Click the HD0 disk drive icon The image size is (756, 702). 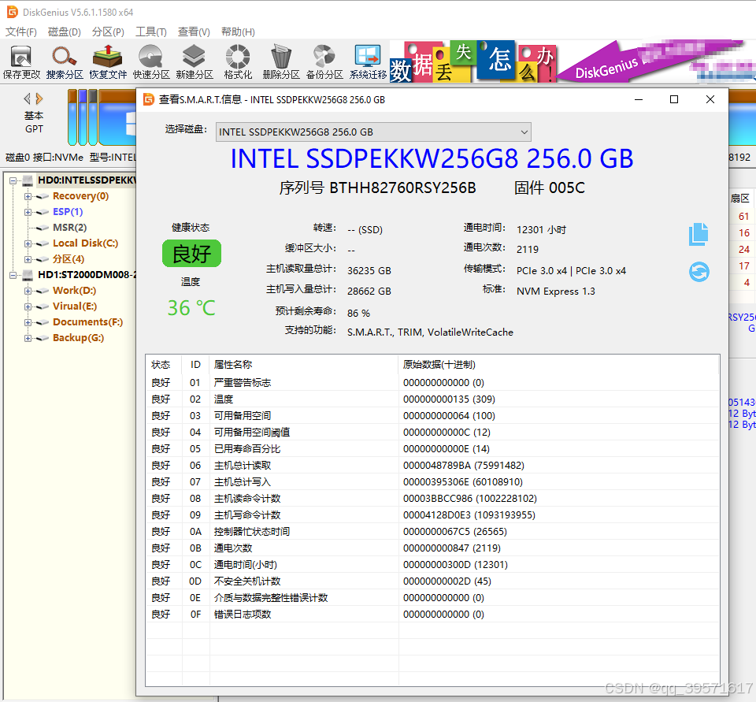(x=28, y=180)
